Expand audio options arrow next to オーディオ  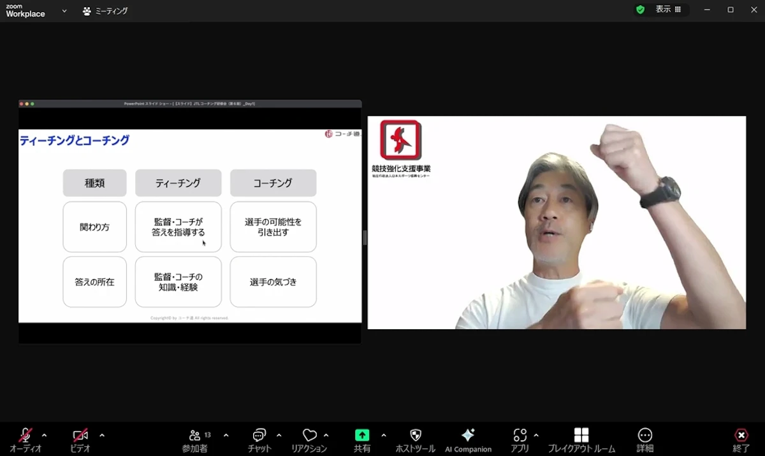pos(44,436)
